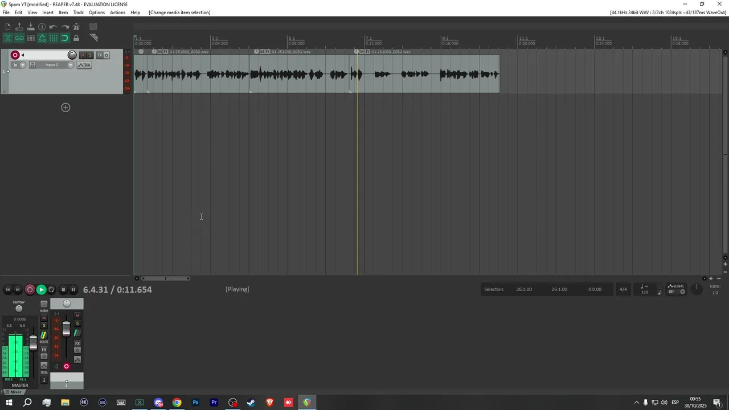
Task: Open track 1 routing icon in mixer
Action: pyautogui.click(x=77, y=333)
